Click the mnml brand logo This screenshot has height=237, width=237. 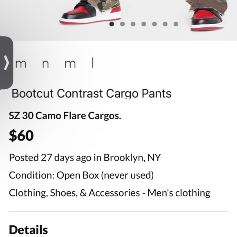tap(54, 63)
